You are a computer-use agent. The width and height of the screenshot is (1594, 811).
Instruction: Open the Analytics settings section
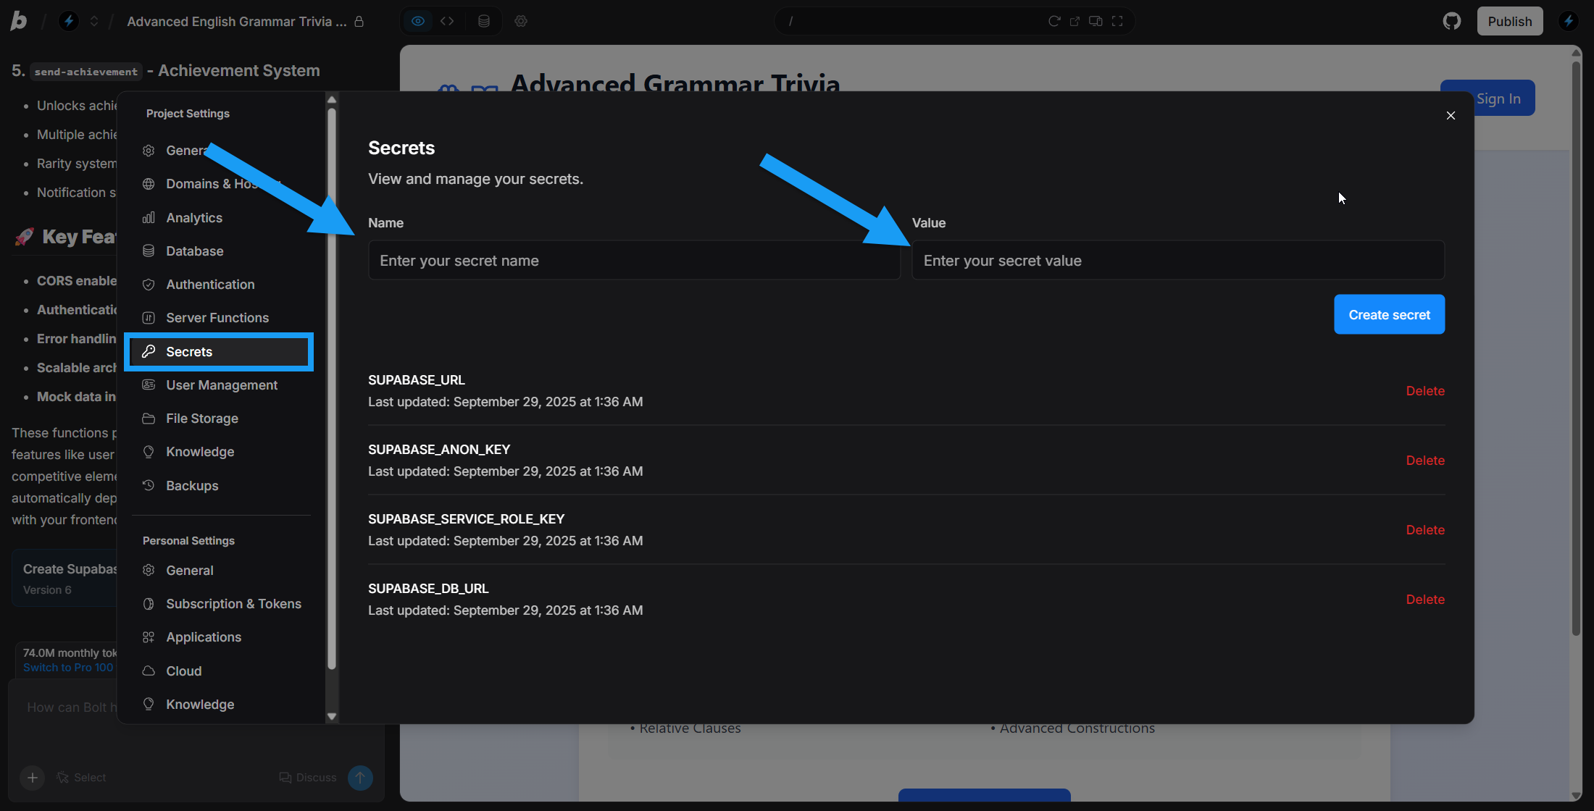coord(220,217)
